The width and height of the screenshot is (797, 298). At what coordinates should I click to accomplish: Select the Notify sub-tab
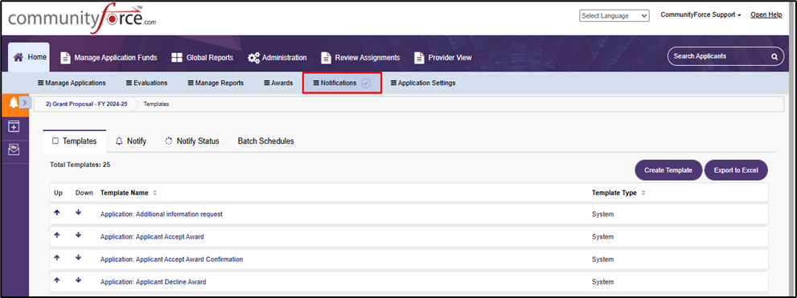pyautogui.click(x=130, y=141)
